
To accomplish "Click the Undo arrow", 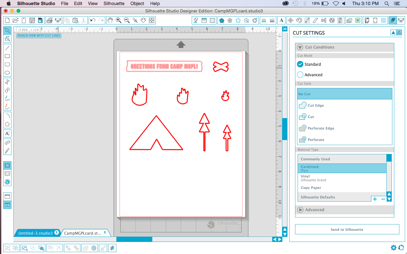I will 93,20.
